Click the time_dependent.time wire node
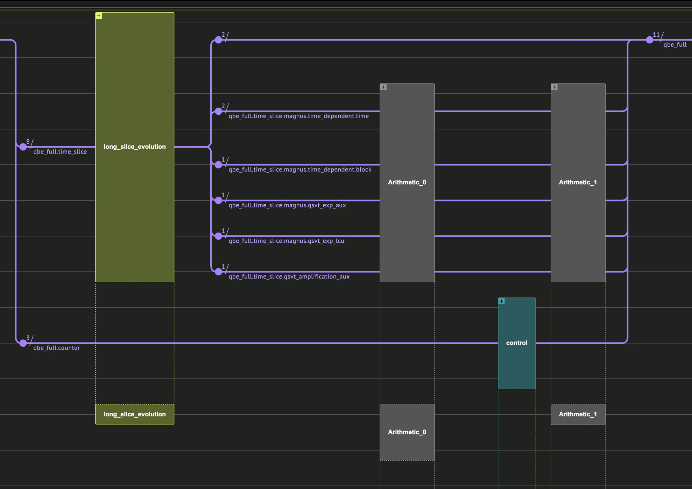 coord(218,111)
